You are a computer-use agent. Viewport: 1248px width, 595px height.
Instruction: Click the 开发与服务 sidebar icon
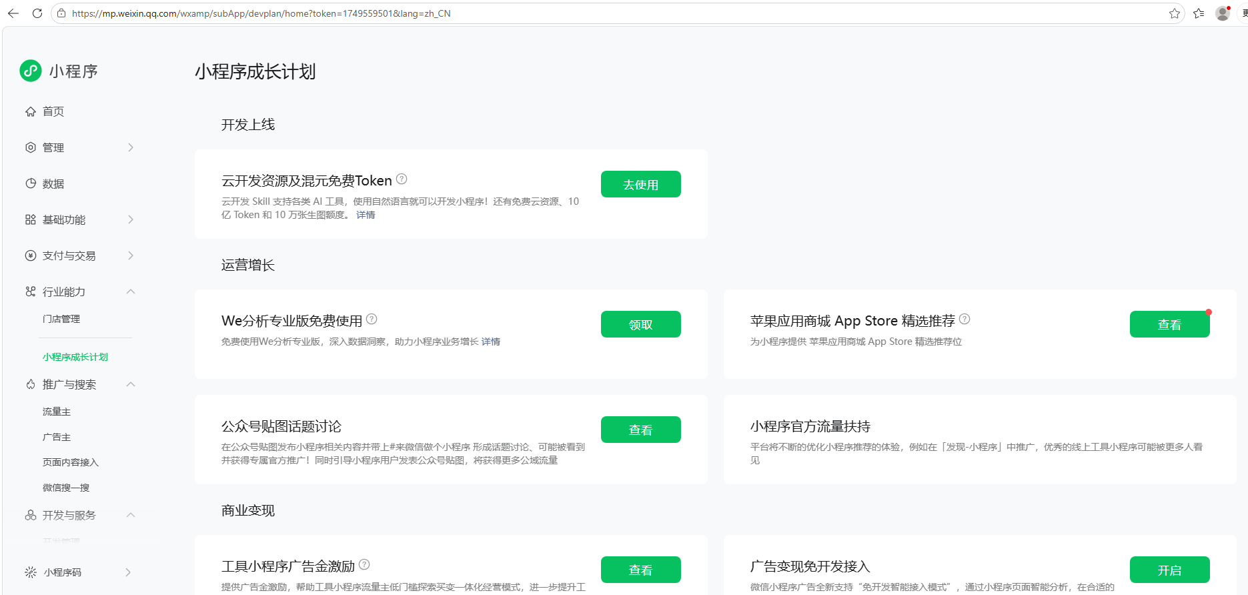[31, 515]
